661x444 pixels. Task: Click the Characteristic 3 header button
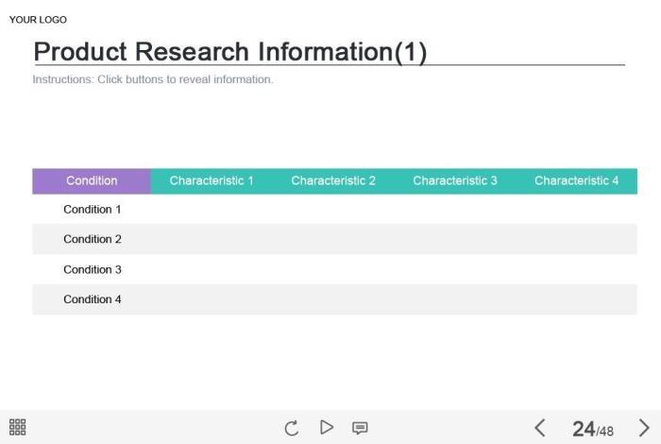pyautogui.click(x=455, y=180)
